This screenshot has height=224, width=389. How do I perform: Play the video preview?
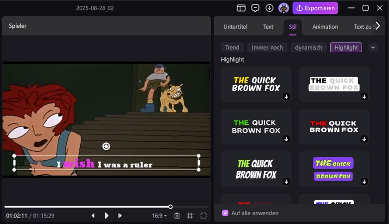tap(107, 216)
